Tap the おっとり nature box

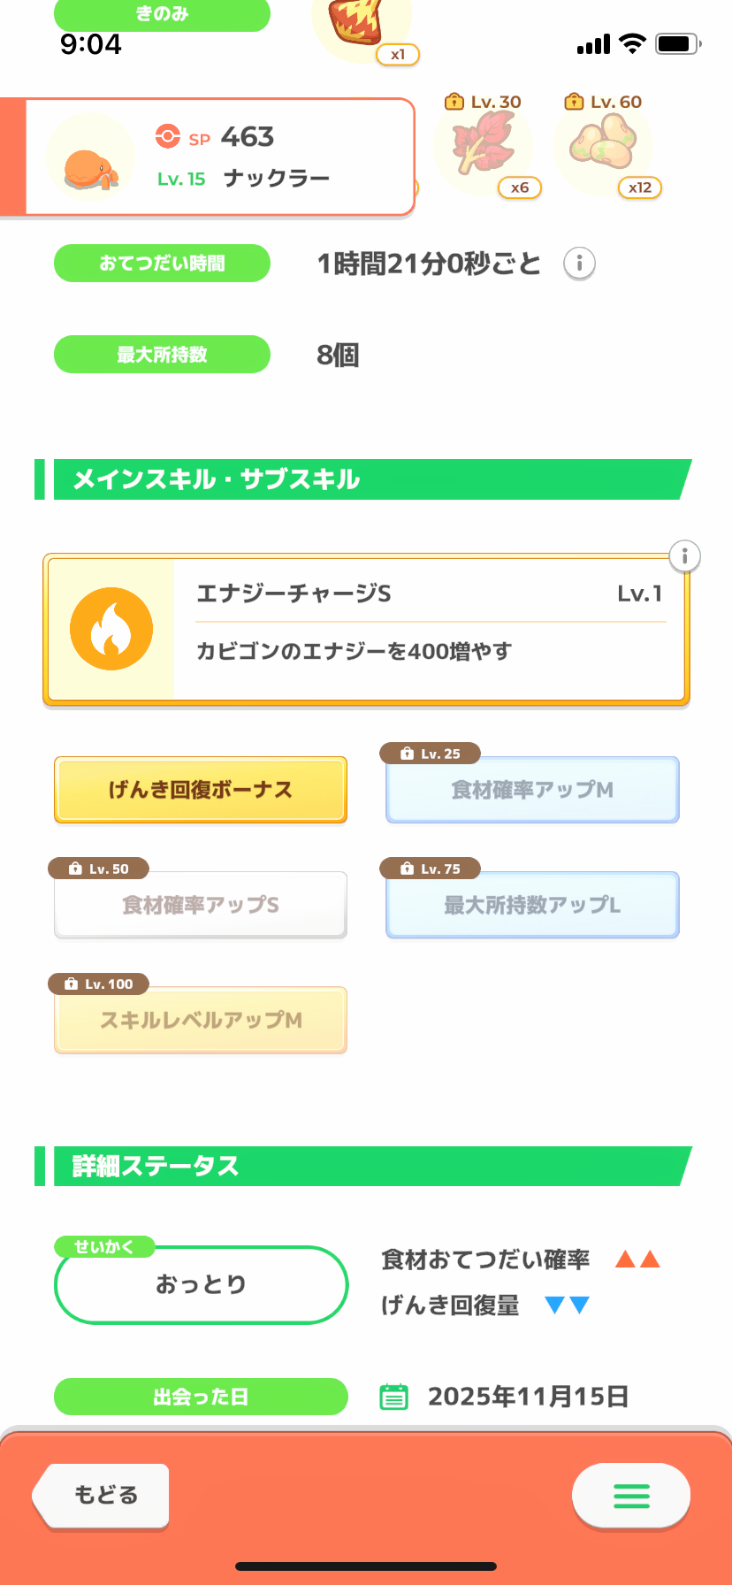click(202, 1284)
